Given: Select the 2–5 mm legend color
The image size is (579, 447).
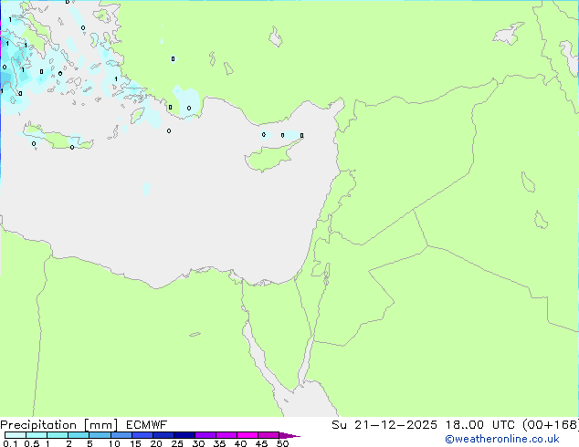Looking at the screenshot, I should [x=79, y=435].
